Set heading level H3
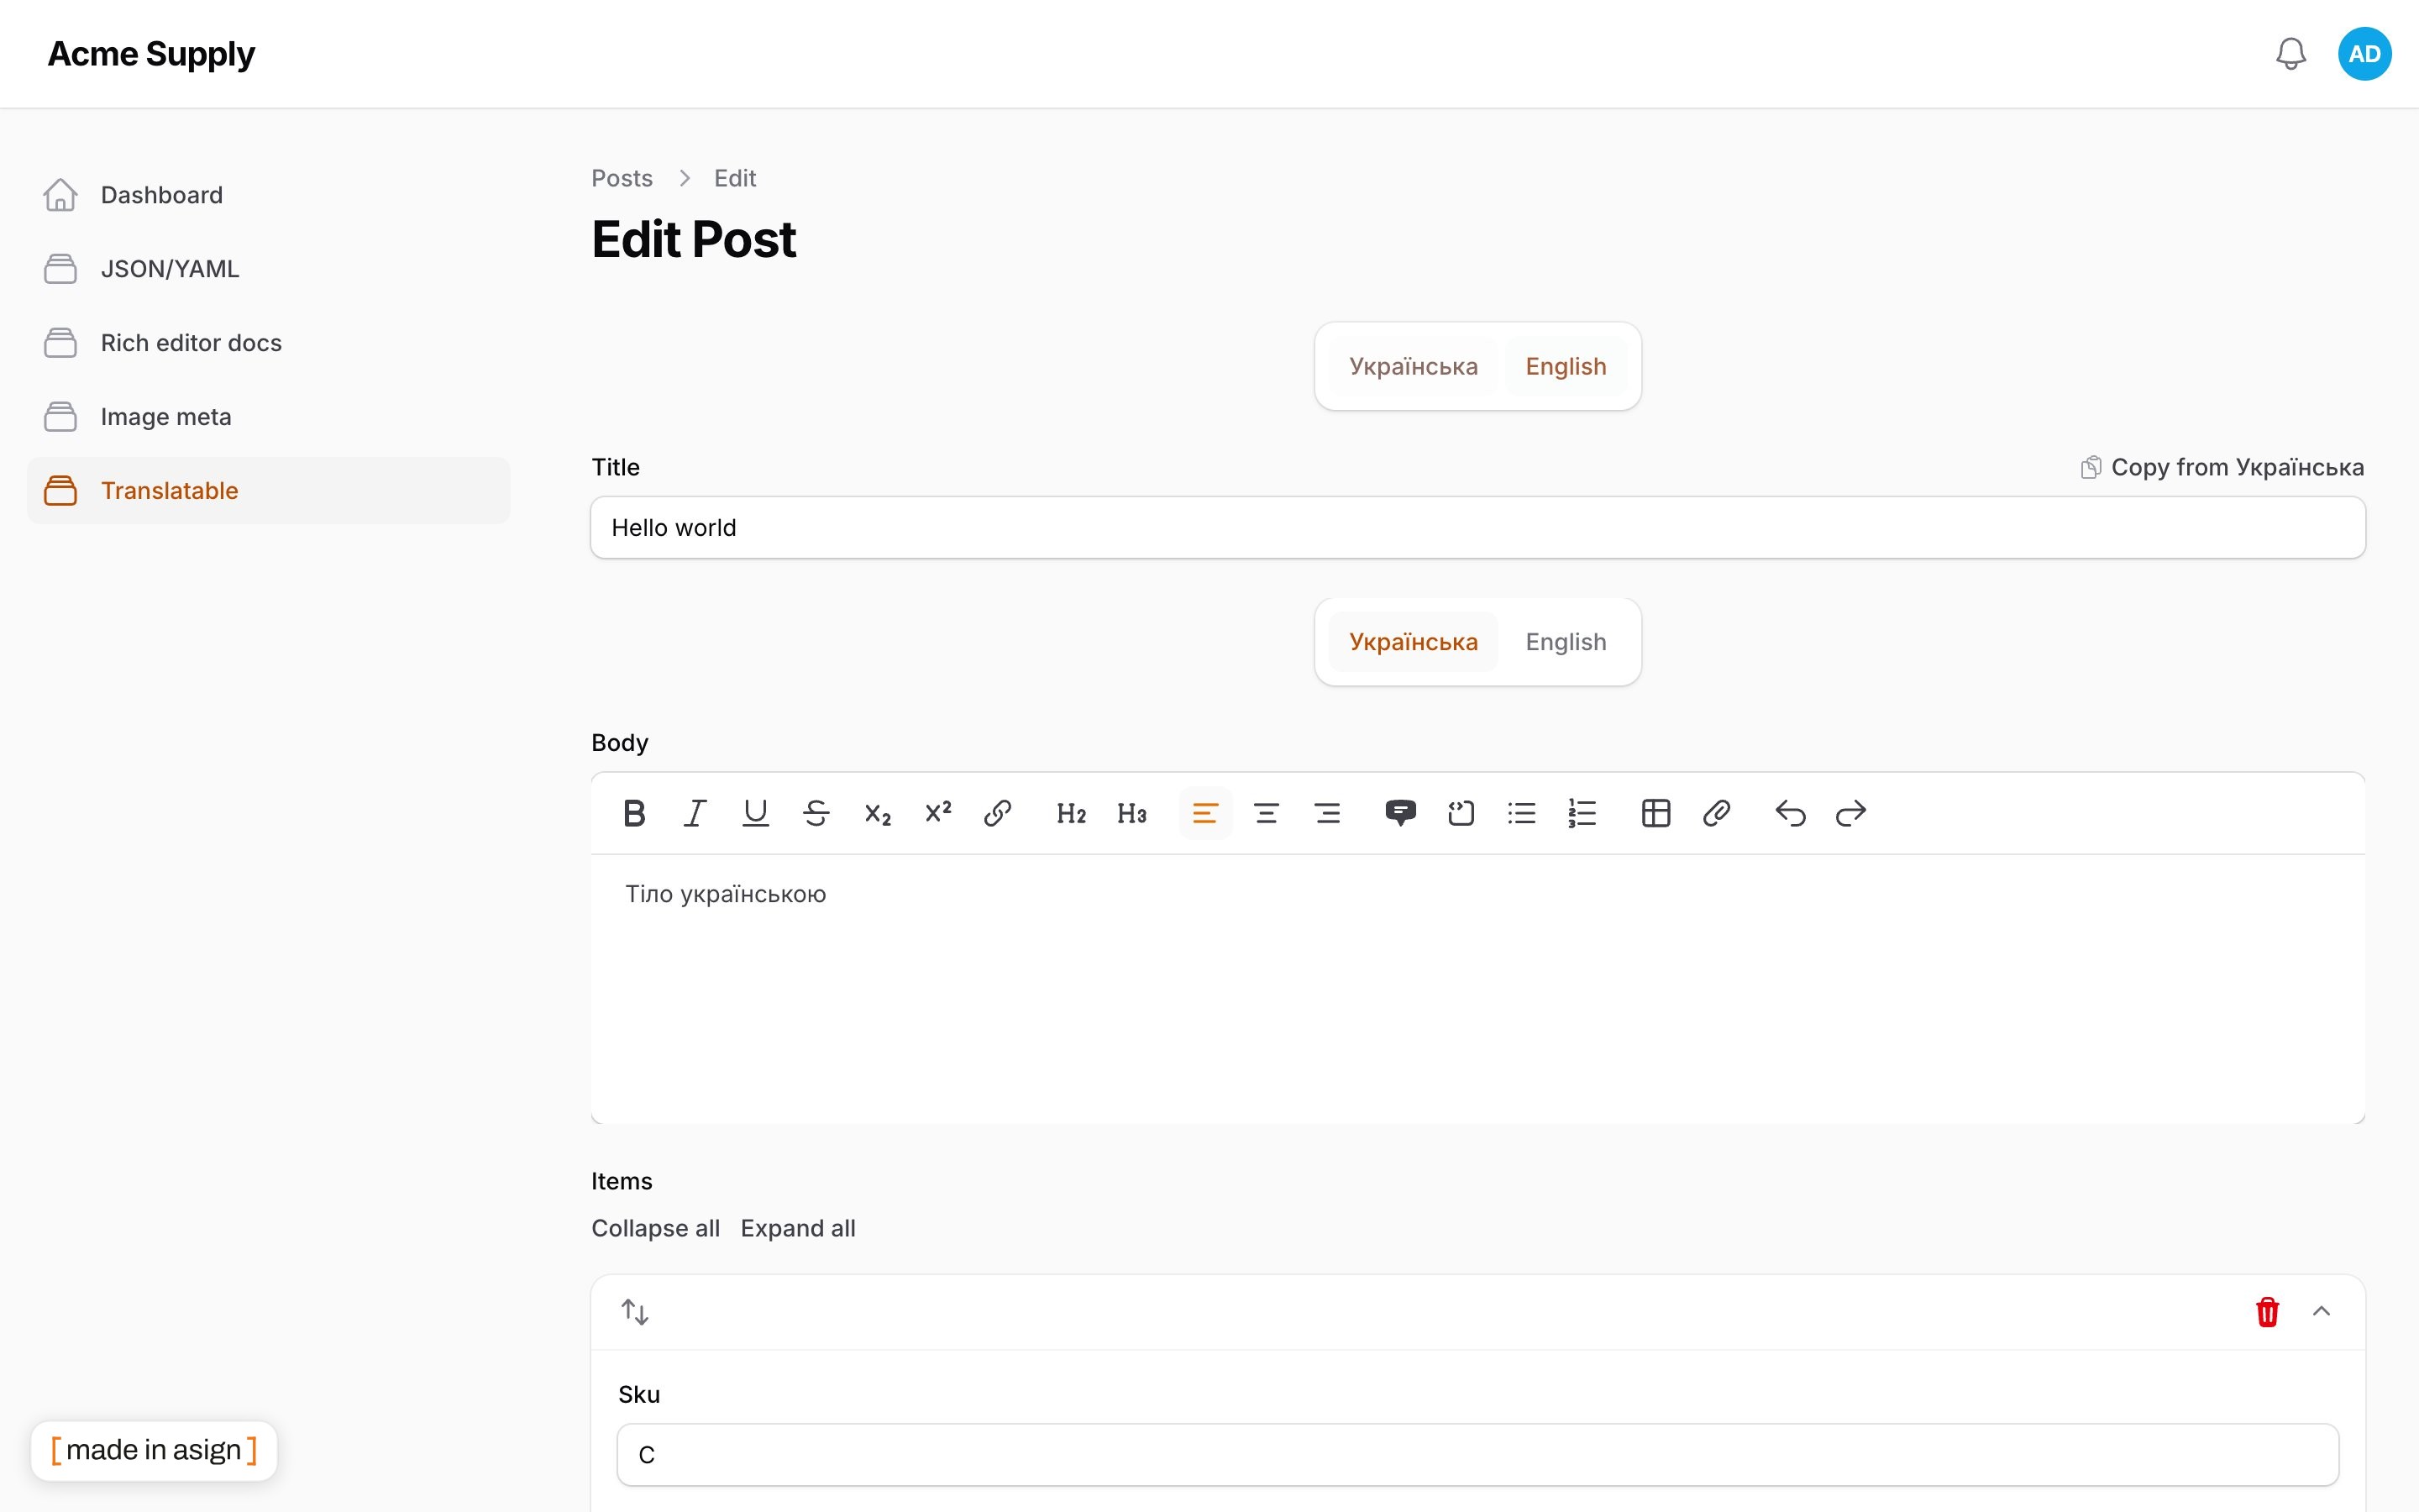The width and height of the screenshot is (2419, 1512). (1131, 813)
